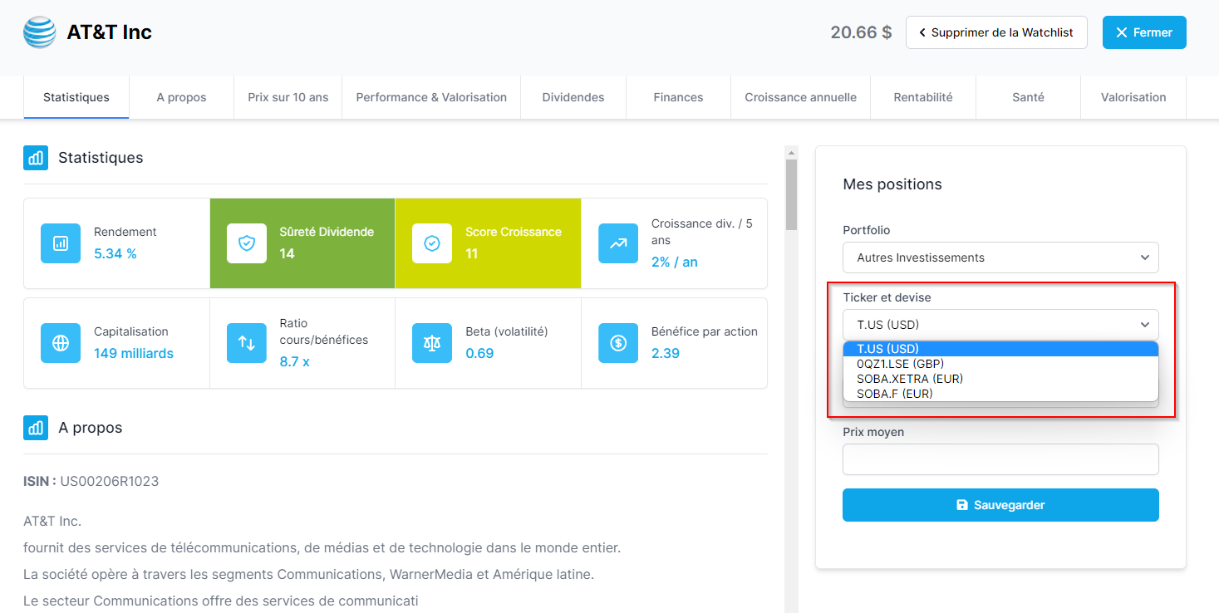Click the Score Croissance checkmark icon
Viewport: 1219px width, 613px height.
pyautogui.click(x=432, y=243)
